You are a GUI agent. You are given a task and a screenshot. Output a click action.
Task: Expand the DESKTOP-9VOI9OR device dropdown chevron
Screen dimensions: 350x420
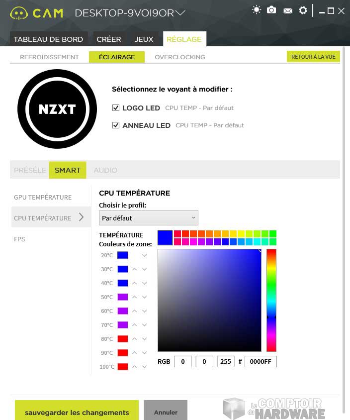point(180,13)
